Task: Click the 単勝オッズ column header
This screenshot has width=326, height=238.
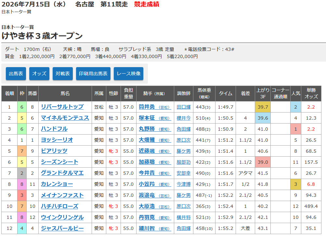Action: 311,93
